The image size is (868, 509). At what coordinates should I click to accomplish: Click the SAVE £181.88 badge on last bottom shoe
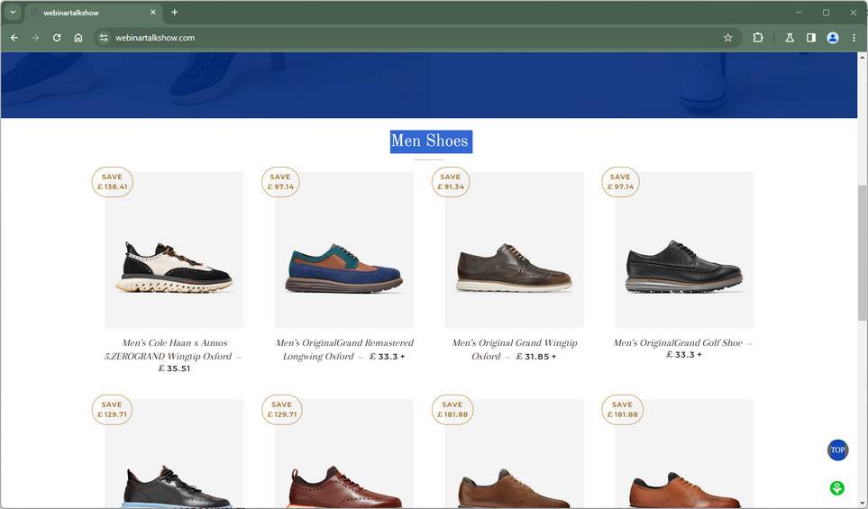622,409
